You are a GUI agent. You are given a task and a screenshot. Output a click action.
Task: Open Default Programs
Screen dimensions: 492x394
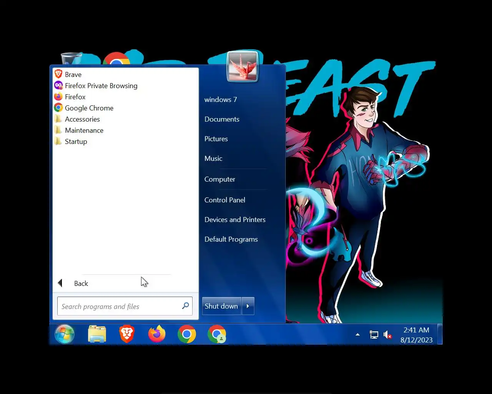pyautogui.click(x=231, y=239)
